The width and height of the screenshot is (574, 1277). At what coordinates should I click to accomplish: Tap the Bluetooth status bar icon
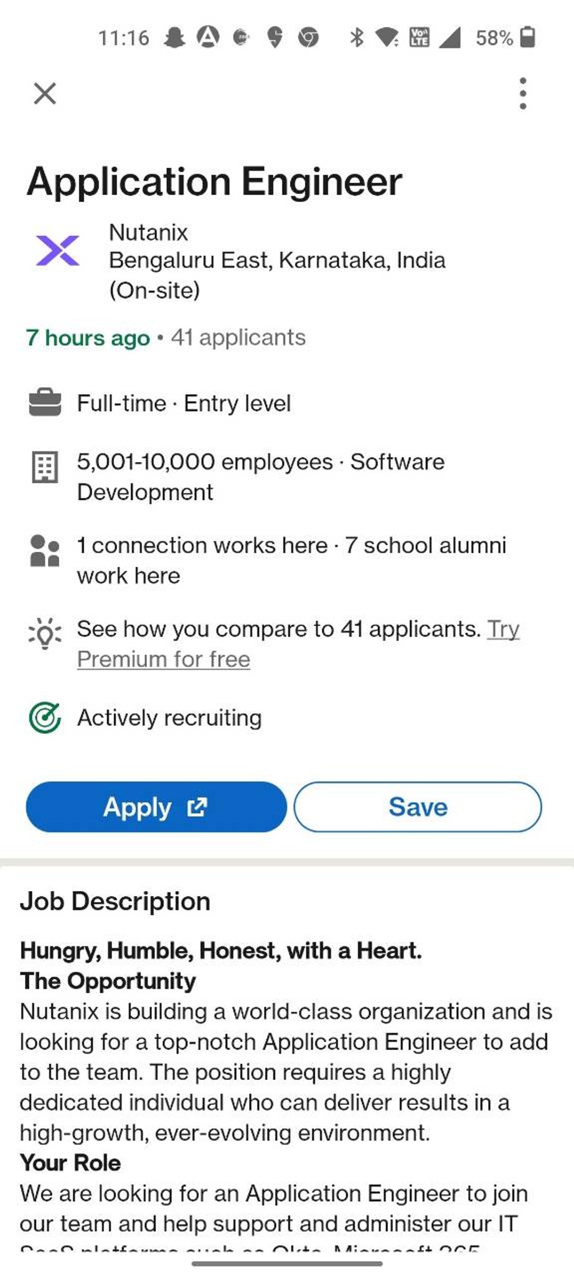(356, 37)
